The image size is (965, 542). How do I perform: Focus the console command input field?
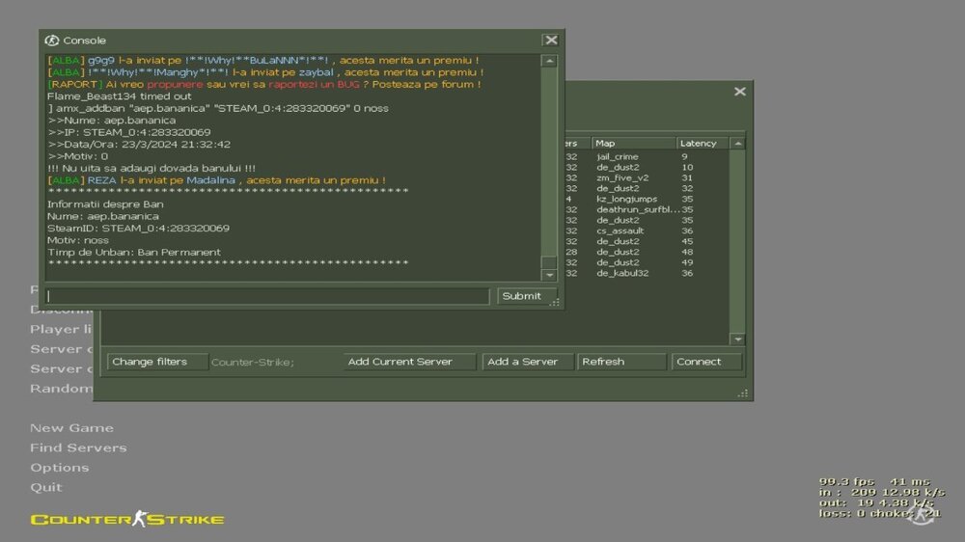[x=268, y=296]
